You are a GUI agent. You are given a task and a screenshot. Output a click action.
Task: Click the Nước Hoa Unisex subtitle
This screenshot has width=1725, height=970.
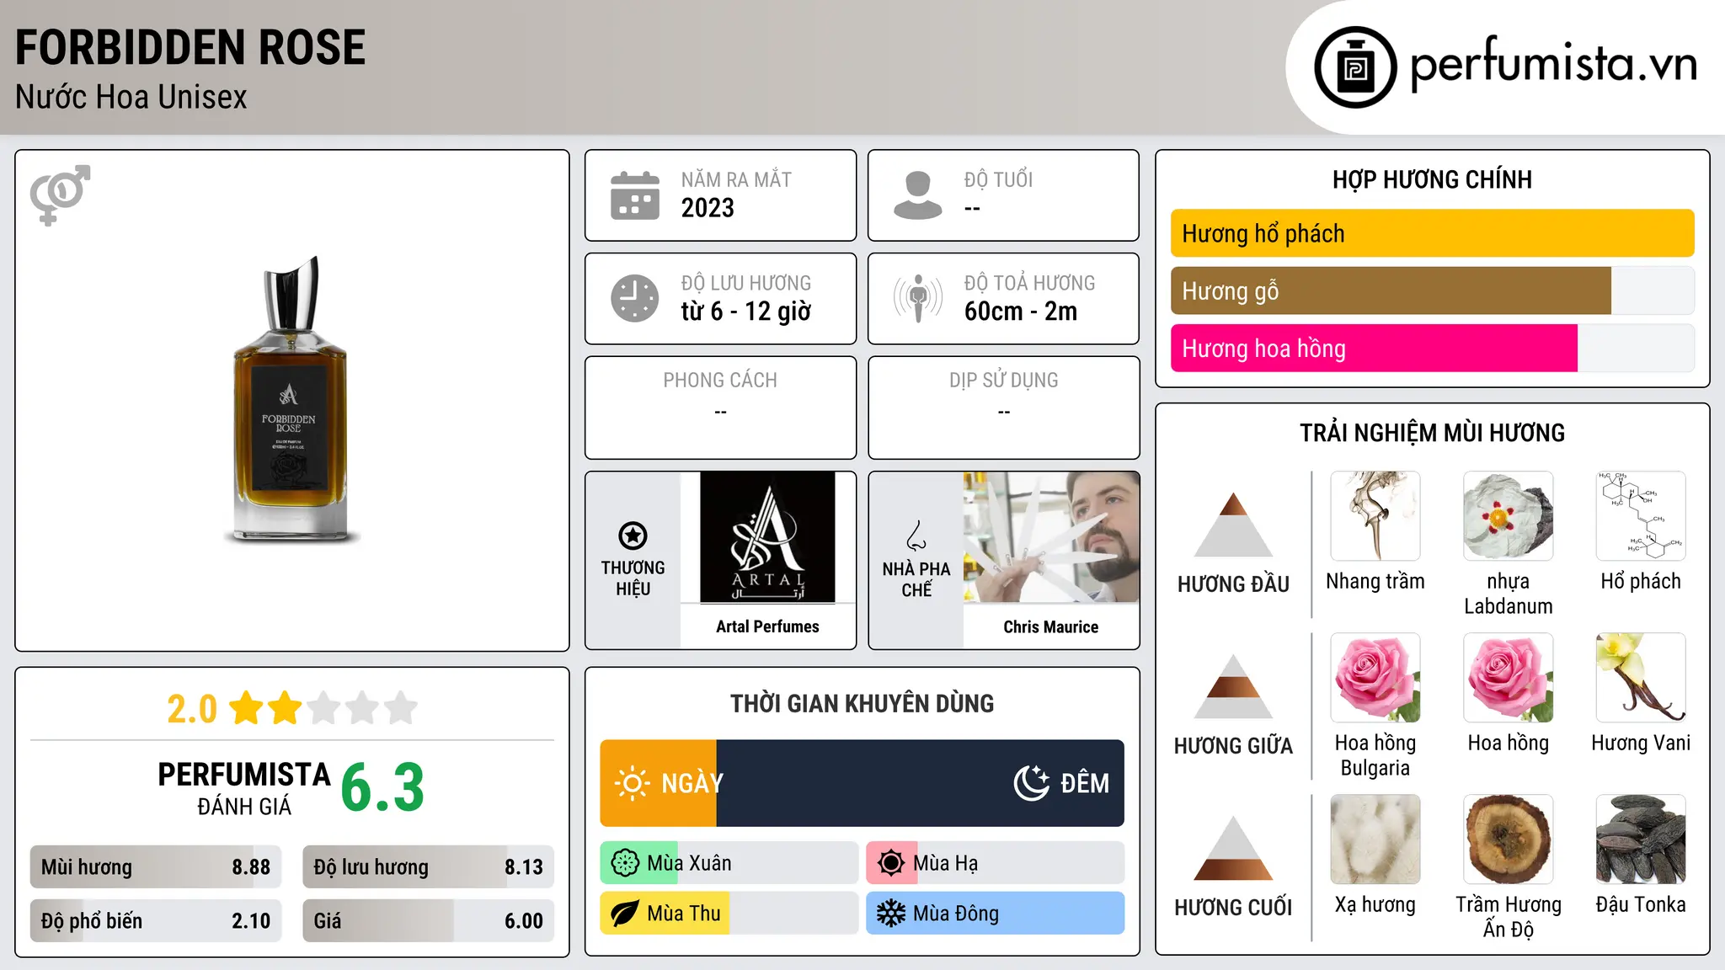pos(131,97)
